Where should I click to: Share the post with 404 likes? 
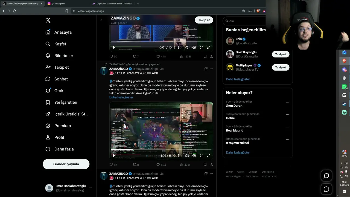click(x=211, y=165)
